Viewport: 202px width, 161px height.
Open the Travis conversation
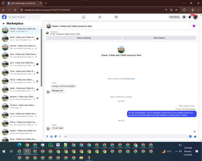[20, 72]
